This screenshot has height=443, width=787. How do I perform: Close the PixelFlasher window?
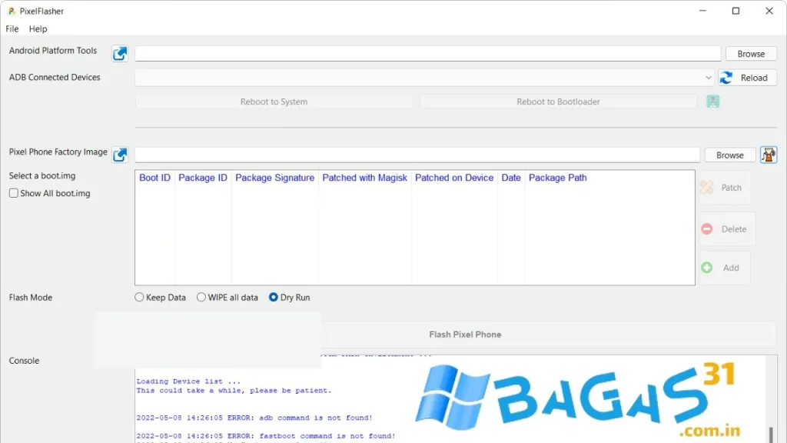pyautogui.click(x=769, y=11)
